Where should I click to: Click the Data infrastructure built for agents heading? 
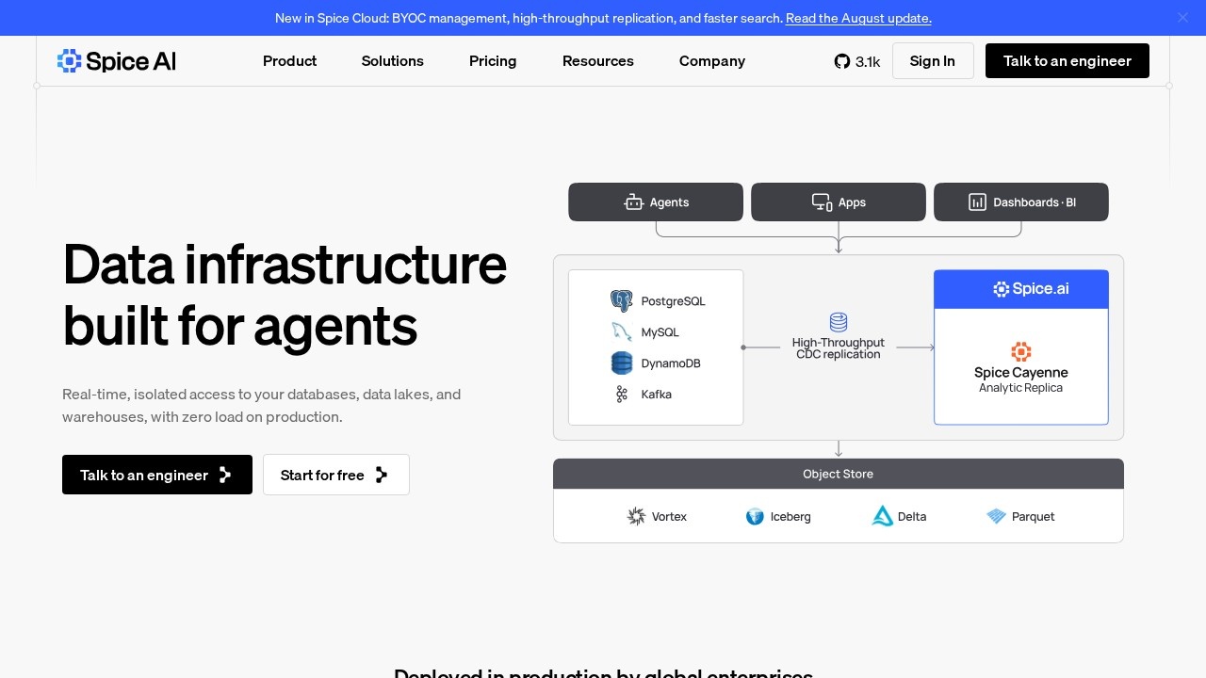coord(285,295)
